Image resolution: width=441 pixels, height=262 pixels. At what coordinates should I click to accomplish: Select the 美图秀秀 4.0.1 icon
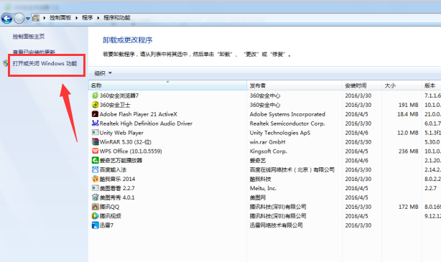(95, 197)
